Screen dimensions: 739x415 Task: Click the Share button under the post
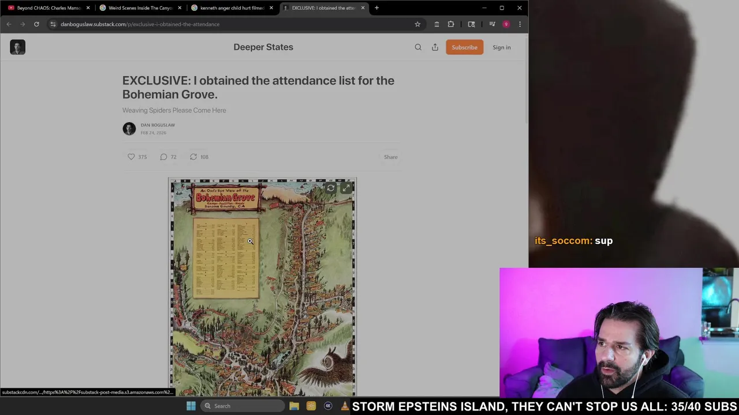pyautogui.click(x=391, y=157)
